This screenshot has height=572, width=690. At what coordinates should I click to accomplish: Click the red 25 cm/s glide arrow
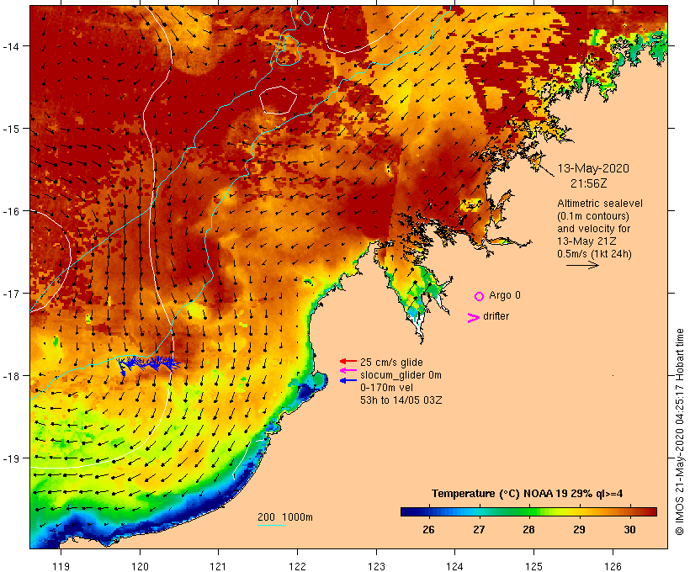click(x=348, y=361)
